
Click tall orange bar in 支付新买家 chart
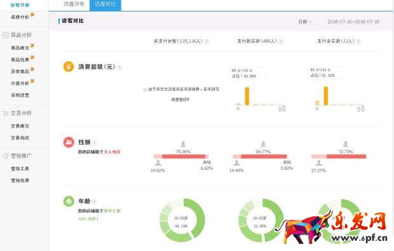coord(247,96)
